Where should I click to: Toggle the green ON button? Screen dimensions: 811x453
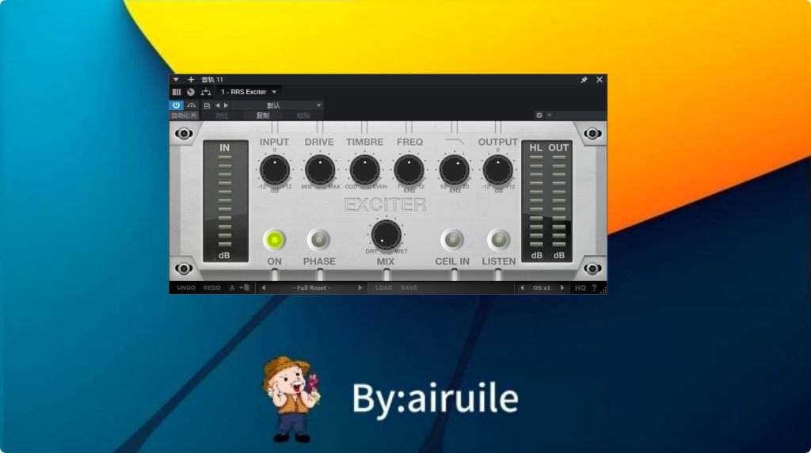tap(275, 240)
